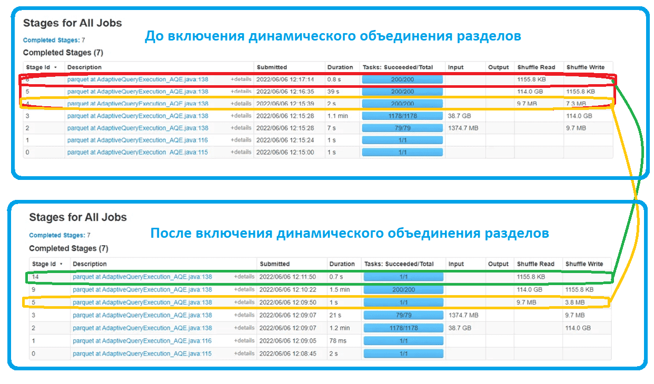
Task: Expand +details for stage 14 in bottom table
Action: tap(244, 277)
